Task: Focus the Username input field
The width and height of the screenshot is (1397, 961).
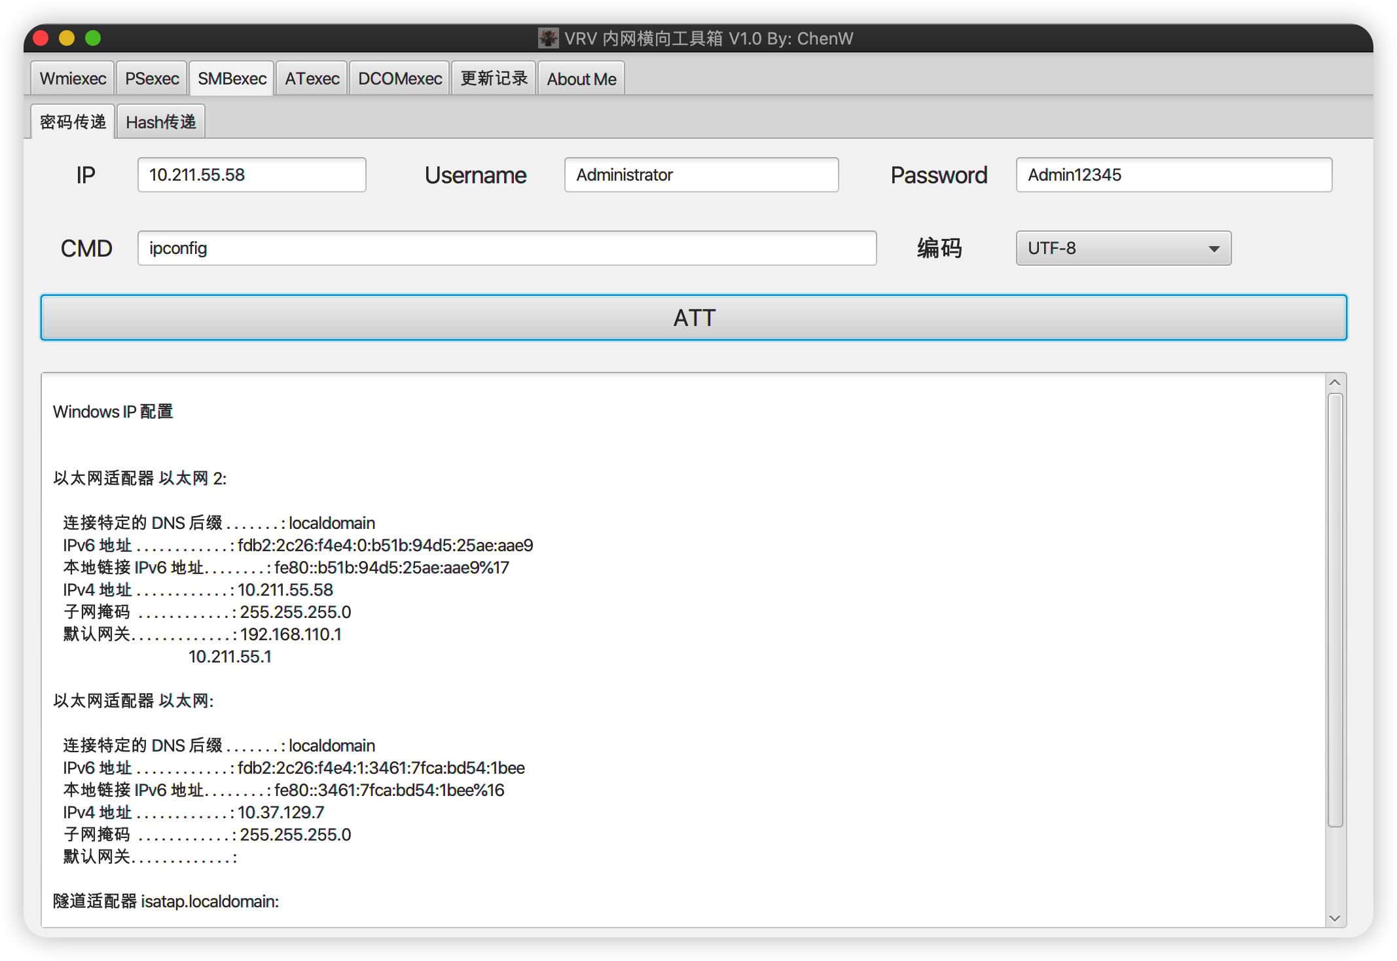Action: pos(700,175)
